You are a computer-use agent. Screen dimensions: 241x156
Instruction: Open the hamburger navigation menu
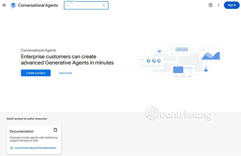(4, 5)
